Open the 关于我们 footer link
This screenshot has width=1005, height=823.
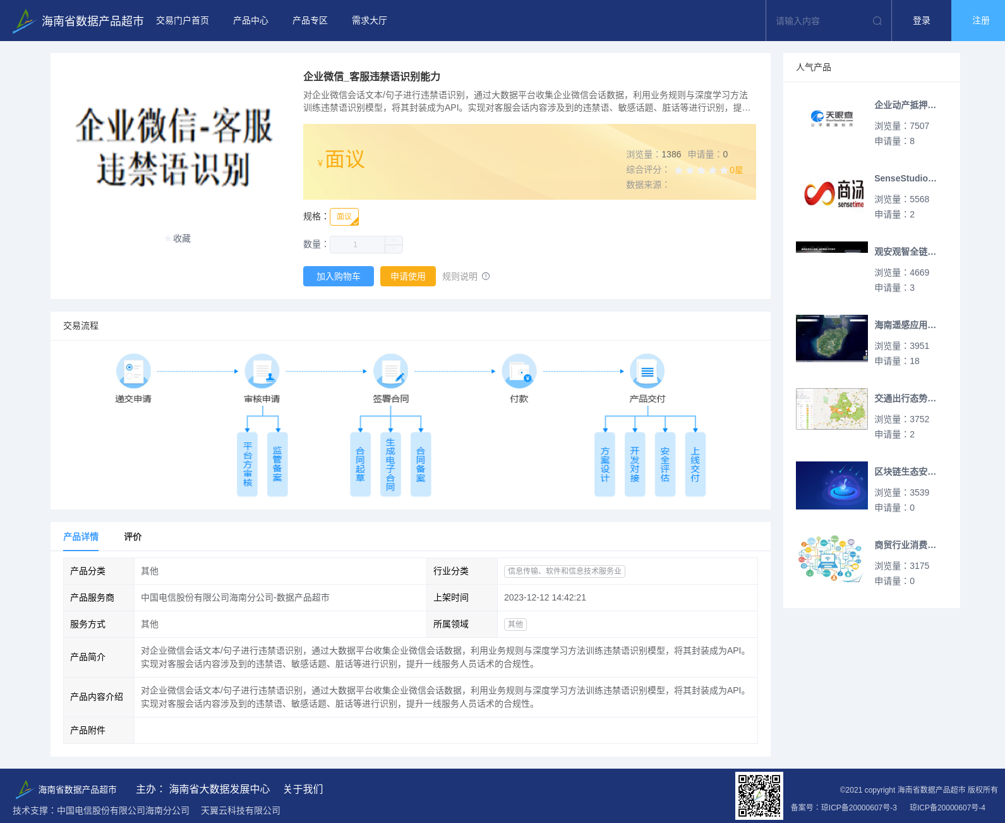303,789
